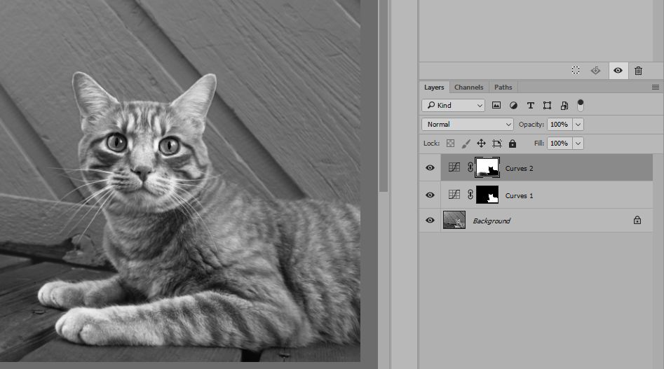664x369 pixels.
Task: Lock position move icon
Action: [x=481, y=144]
